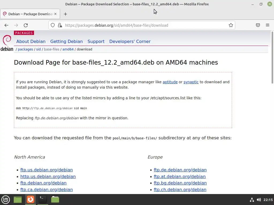Screen dimensions: 274x205
Task: Save page to Pocket
Action: pos(258,25)
